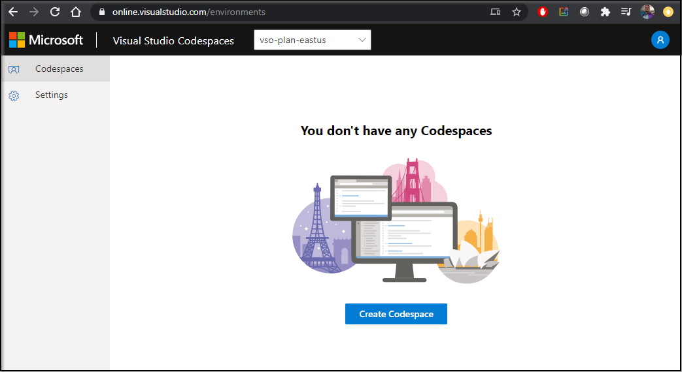Open the puzzle piece extensions menu
This screenshot has width=682, height=372.
pos(605,12)
